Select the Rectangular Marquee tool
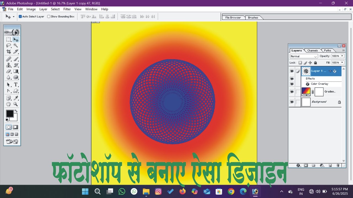The width and height of the screenshot is (353, 198). point(9,40)
